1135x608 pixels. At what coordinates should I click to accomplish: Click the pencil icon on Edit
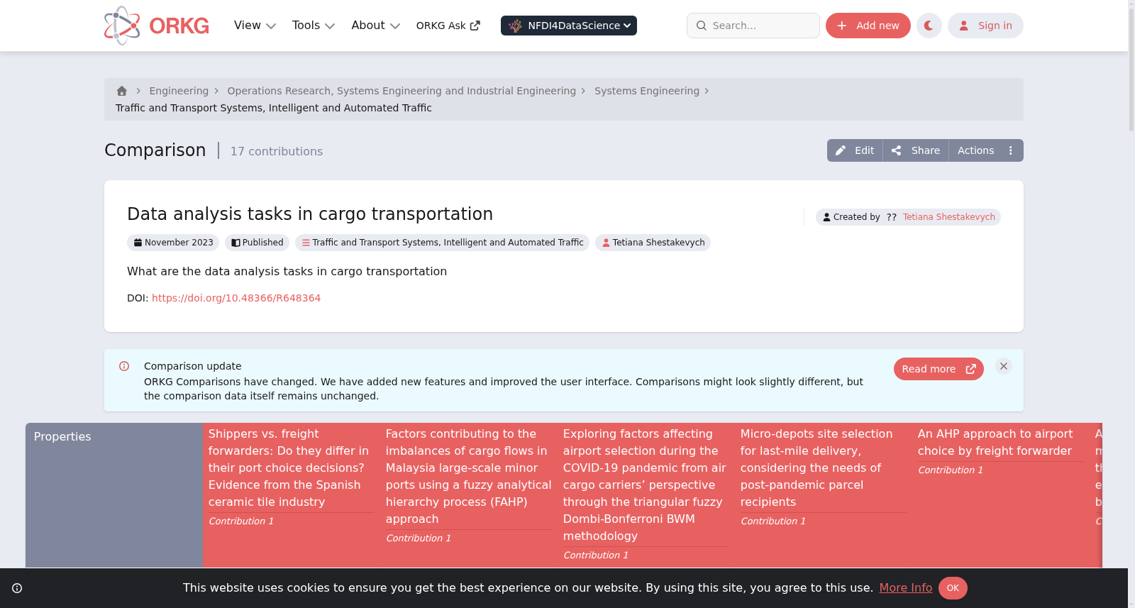[x=841, y=150]
